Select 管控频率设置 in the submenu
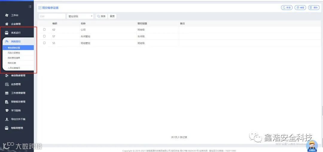This screenshot has width=323, height=152. coord(18,48)
